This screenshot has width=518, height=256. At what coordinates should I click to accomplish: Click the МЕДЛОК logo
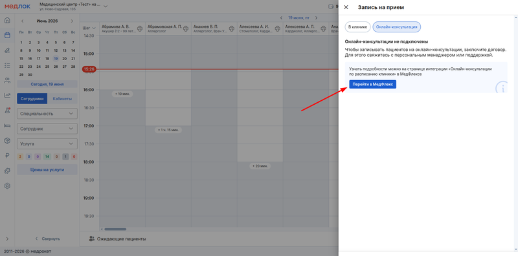(x=18, y=6)
